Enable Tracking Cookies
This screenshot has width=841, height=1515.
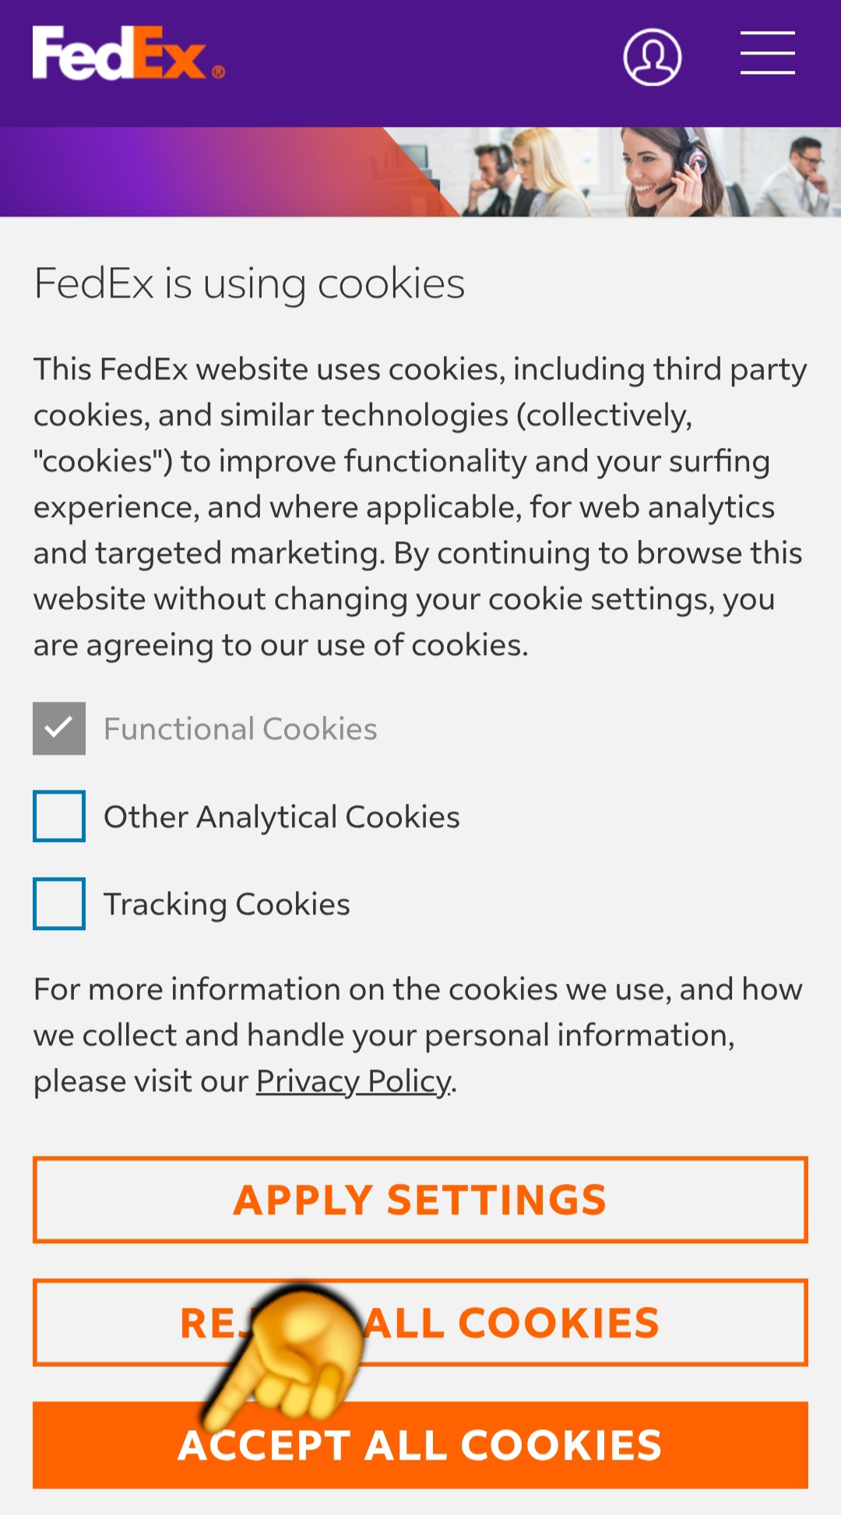tap(58, 904)
